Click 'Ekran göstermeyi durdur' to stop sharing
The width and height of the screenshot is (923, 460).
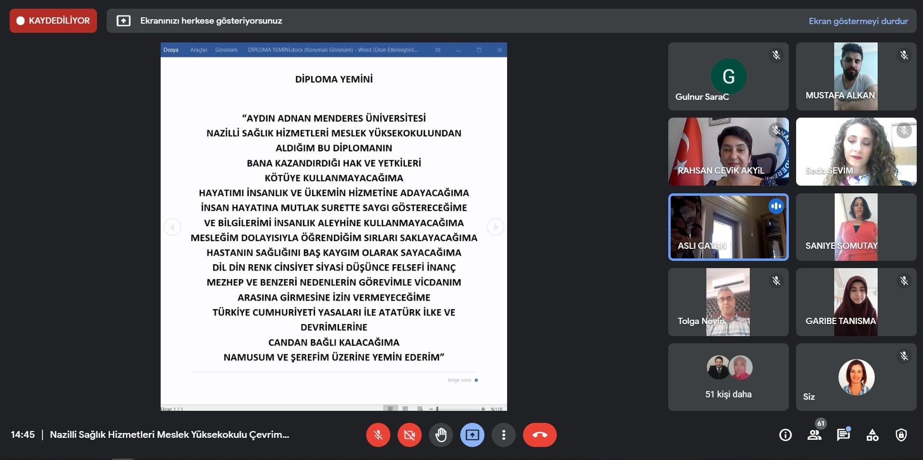[858, 21]
